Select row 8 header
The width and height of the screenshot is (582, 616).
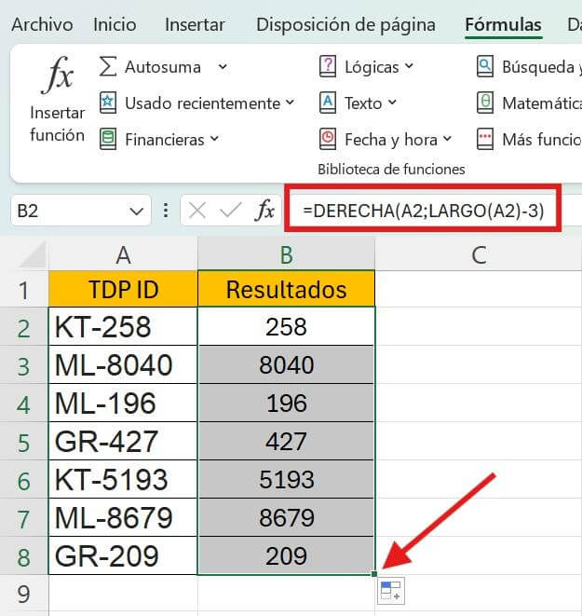[x=23, y=556]
